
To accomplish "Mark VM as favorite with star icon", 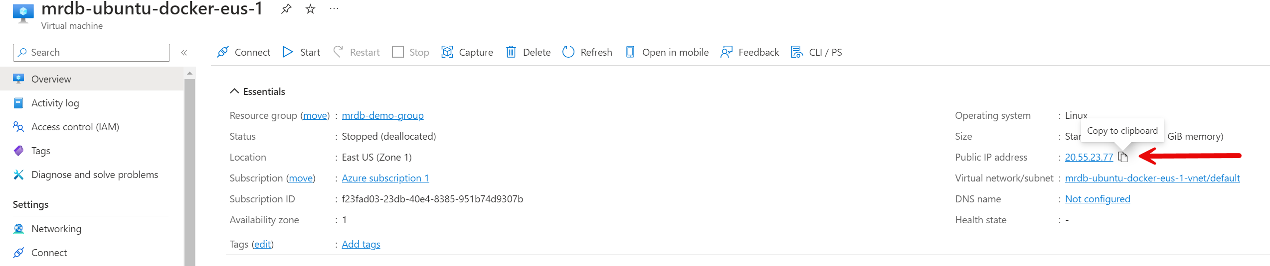I will [x=310, y=9].
